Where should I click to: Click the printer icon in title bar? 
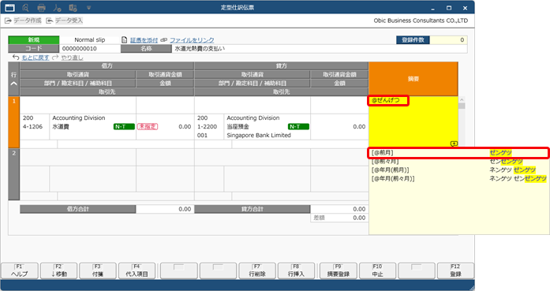[41, 7]
